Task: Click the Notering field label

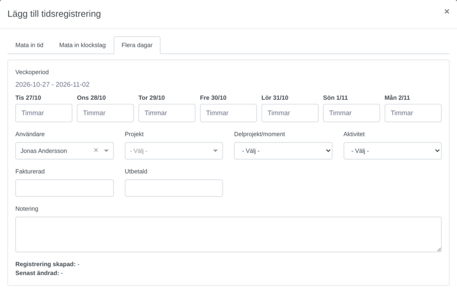Action: (27, 209)
